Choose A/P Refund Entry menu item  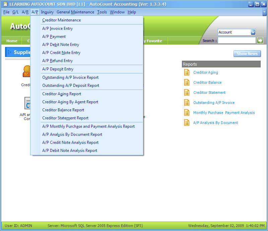click(92, 61)
